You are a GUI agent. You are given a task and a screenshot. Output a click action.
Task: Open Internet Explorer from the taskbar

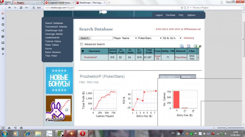point(27,134)
